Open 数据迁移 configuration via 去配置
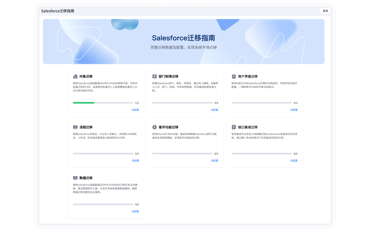The image size is (370, 232). pos(135,211)
